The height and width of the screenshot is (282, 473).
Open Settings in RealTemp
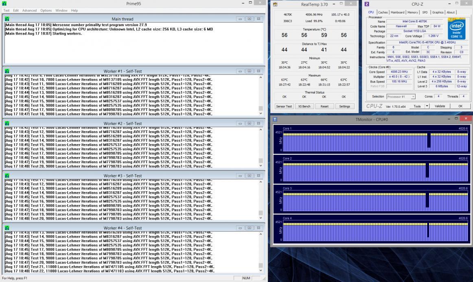point(344,106)
